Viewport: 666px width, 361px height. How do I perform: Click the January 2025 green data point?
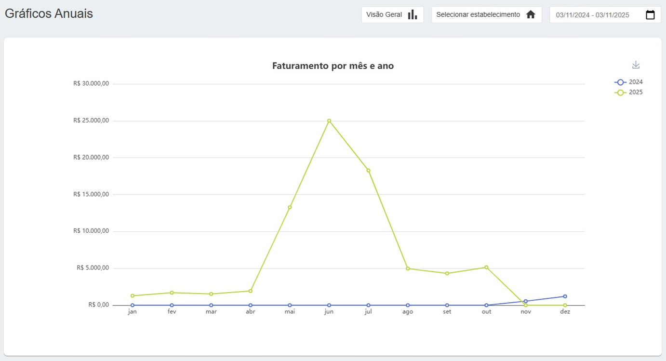(x=133, y=295)
